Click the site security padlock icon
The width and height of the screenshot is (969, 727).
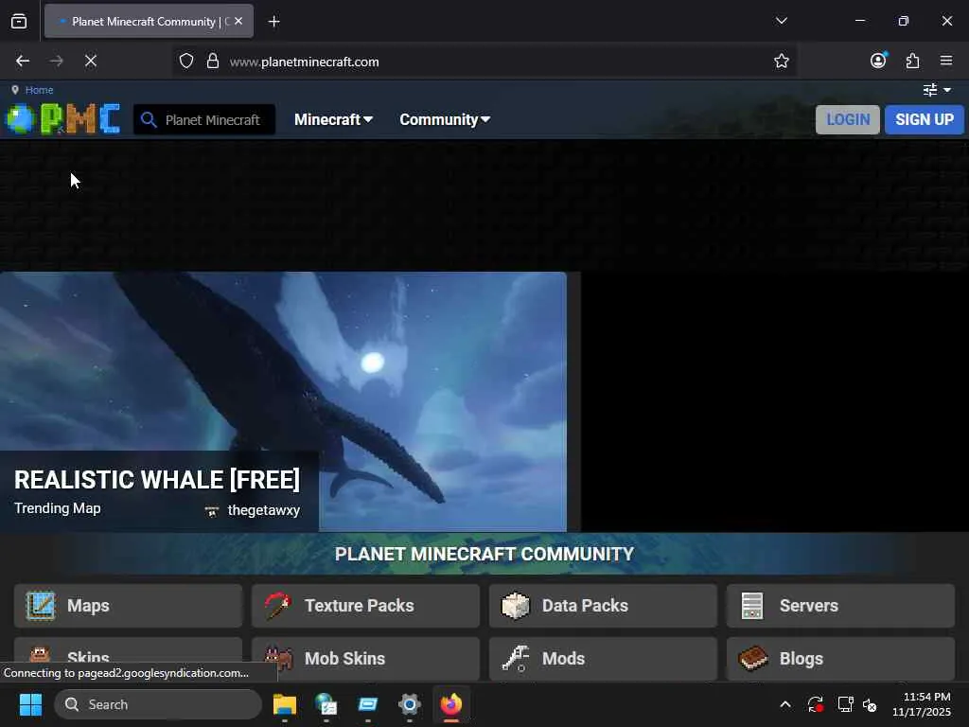pyautogui.click(x=213, y=61)
